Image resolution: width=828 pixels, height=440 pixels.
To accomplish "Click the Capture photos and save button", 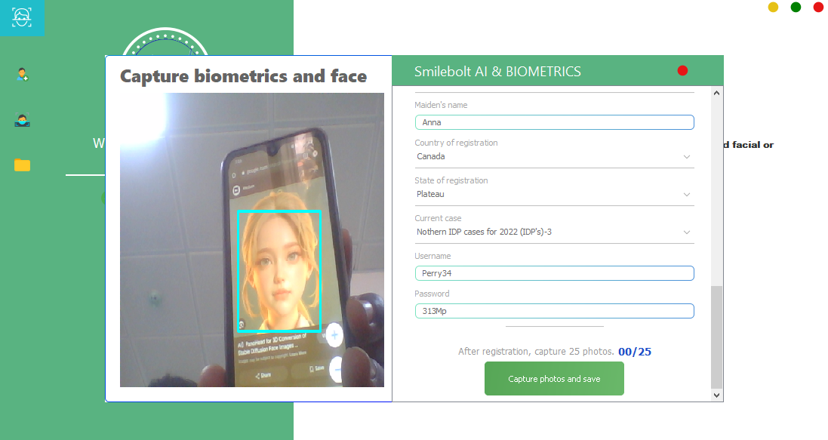I will [554, 379].
